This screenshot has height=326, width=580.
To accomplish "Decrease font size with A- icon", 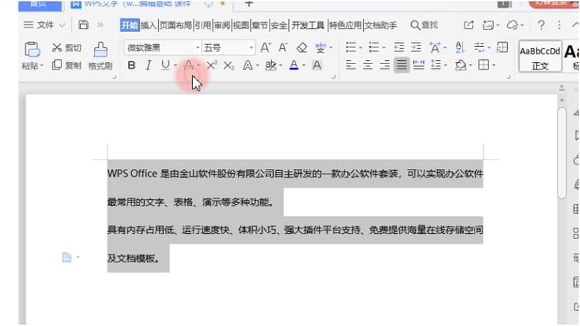I will pyautogui.click(x=284, y=47).
